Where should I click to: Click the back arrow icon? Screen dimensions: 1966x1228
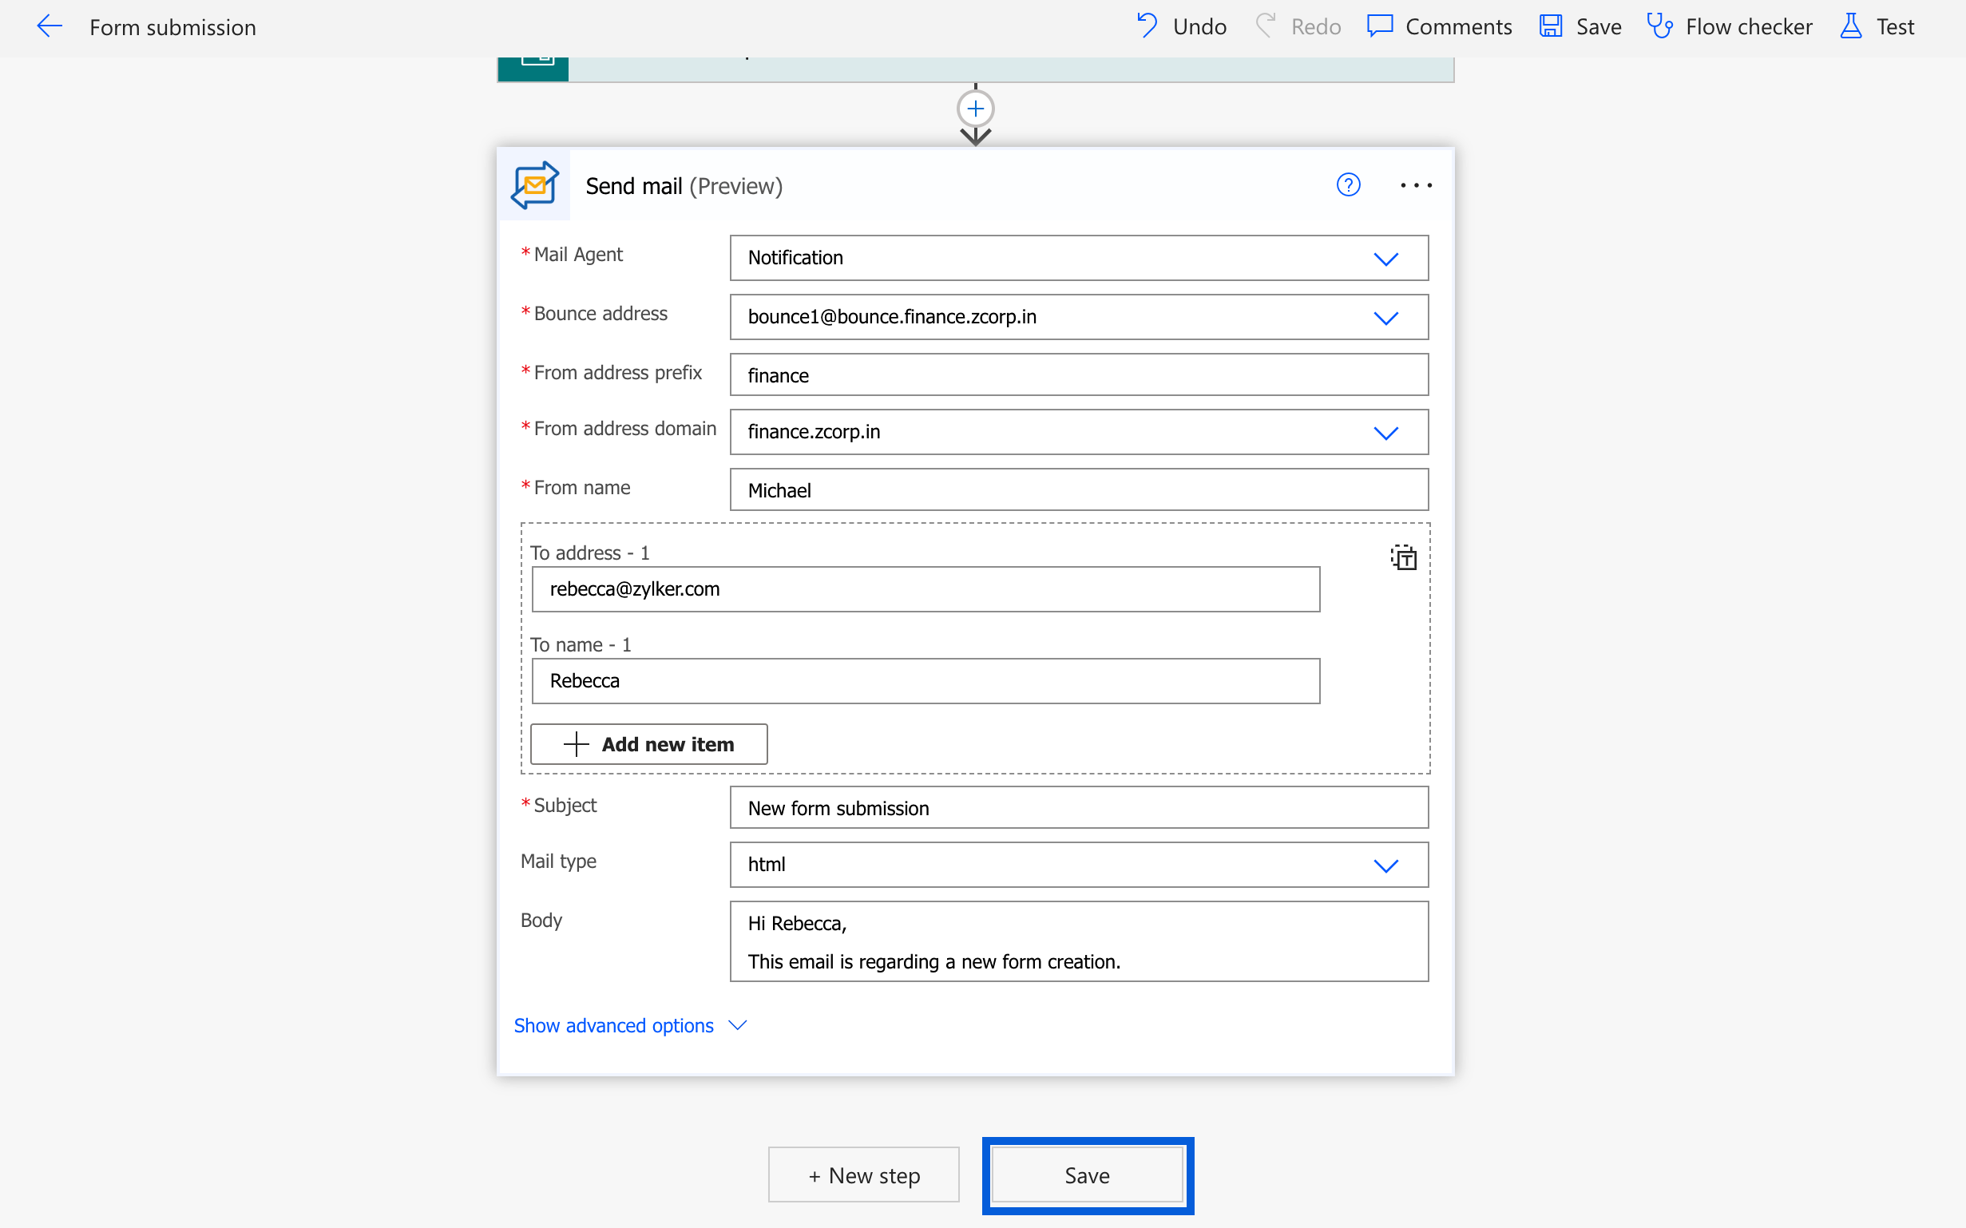[x=49, y=27]
